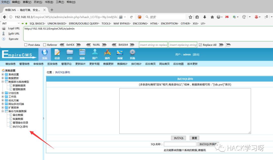Open the SQL BASICS dropdown menu
This screenshot has height=160, width=273.
pyautogui.click(x=37, y=24)
